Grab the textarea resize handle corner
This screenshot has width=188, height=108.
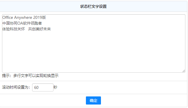point(184,71)
